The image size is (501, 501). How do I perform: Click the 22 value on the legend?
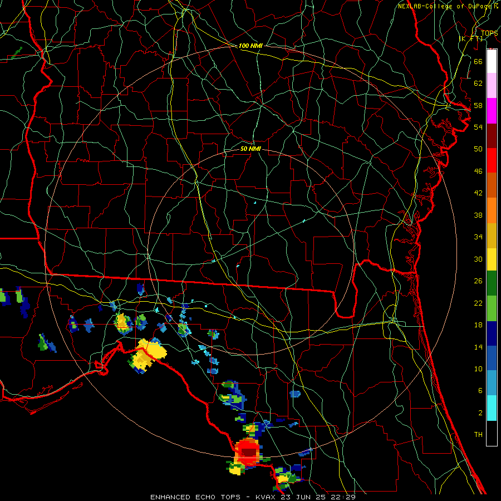click(478, 303)
